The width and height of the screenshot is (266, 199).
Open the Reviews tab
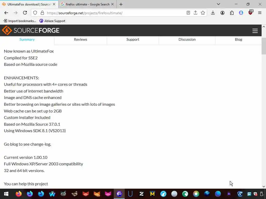coord(81,40)
